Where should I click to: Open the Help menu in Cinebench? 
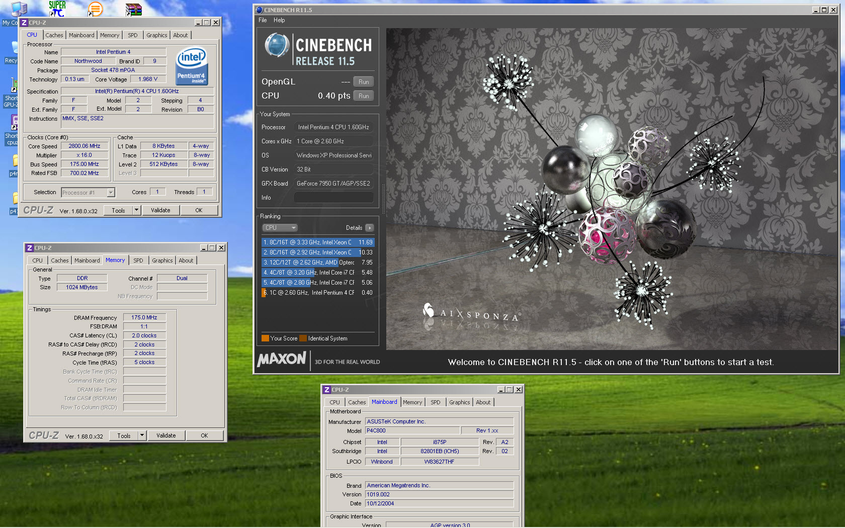tap(279, 20)
